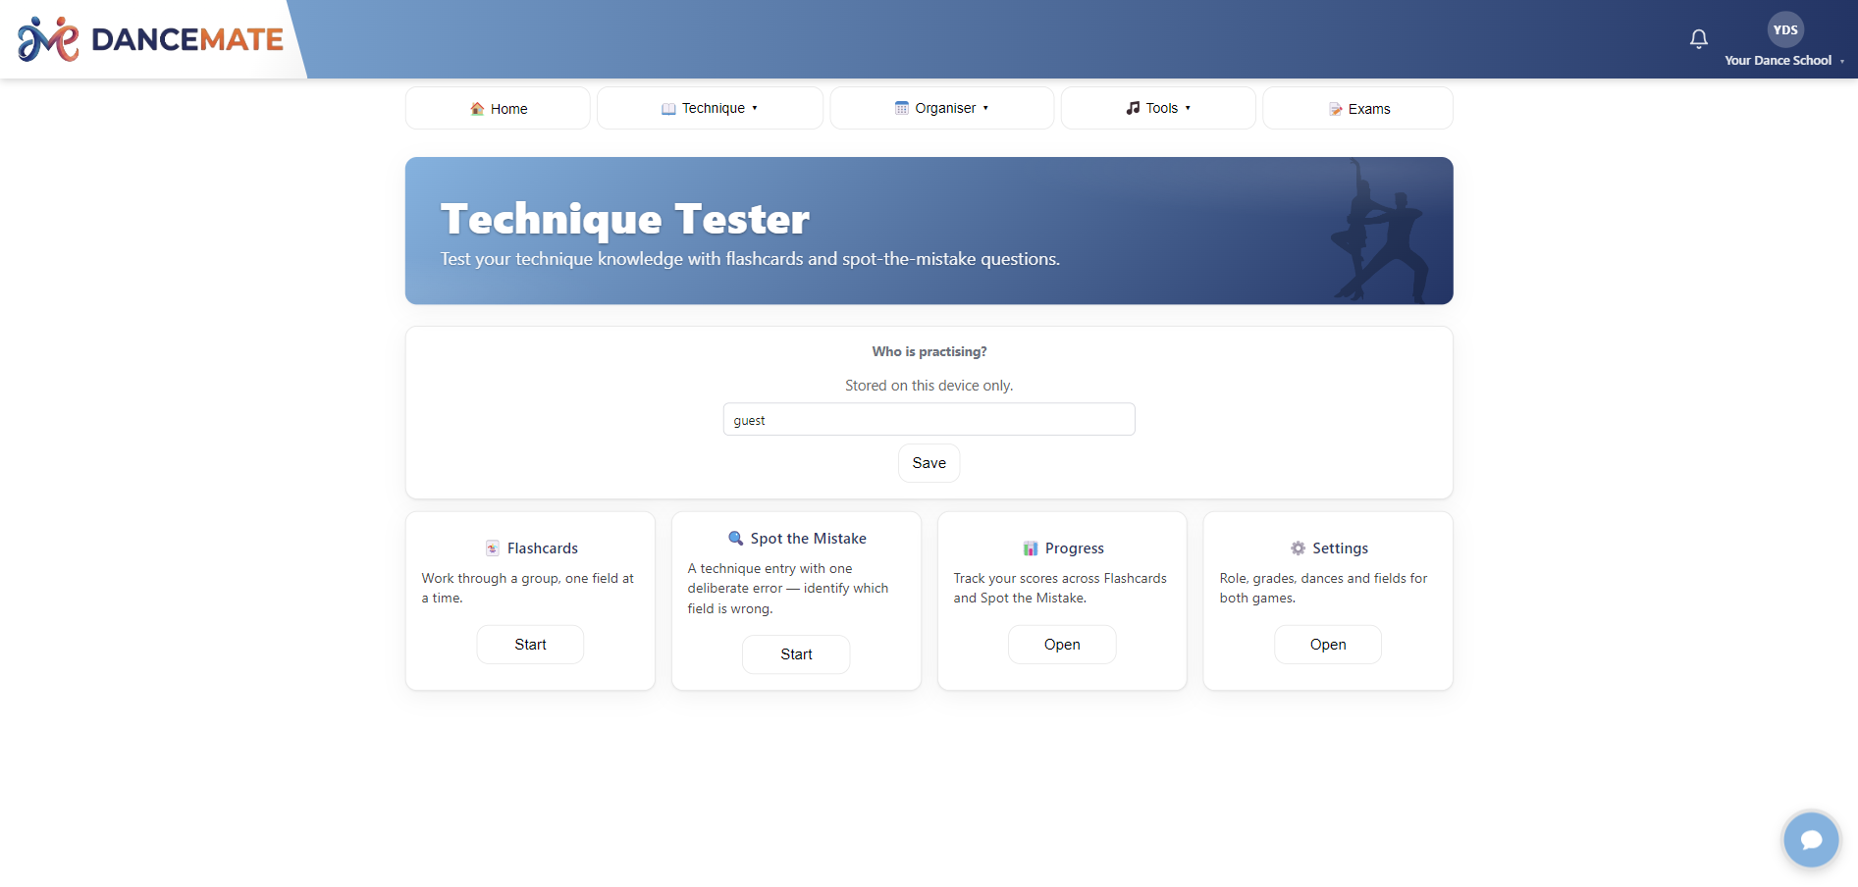This screenshot has height=887, width=1858.
Task: Click 'Role, grades, dances' description
Action: tap(1323, 588)
